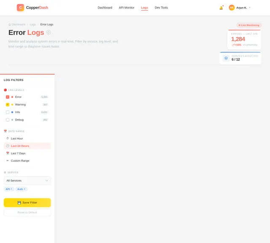The image size is (270, 243).
Task: Go to the API Monitor tab
Action: [127, 8]
